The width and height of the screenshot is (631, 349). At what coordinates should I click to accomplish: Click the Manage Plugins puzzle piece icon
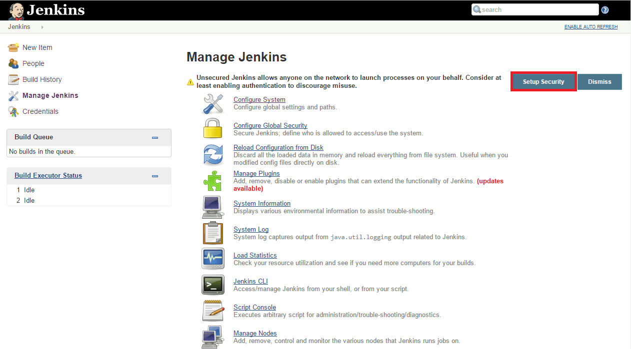pos(212,181)
